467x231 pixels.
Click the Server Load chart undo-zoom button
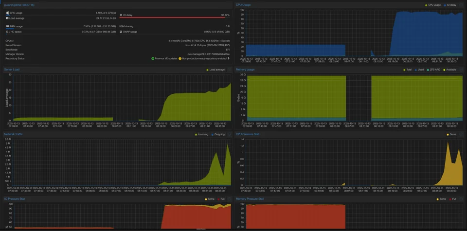[229, 70]
